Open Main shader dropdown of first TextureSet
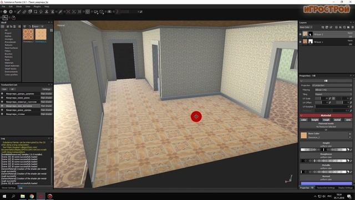Viewport: 355px width, 200px height. (47, 94)
